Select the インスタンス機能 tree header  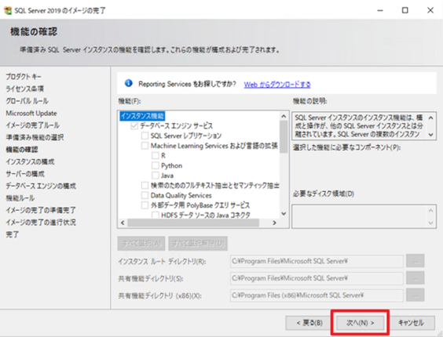pos(142,116)
